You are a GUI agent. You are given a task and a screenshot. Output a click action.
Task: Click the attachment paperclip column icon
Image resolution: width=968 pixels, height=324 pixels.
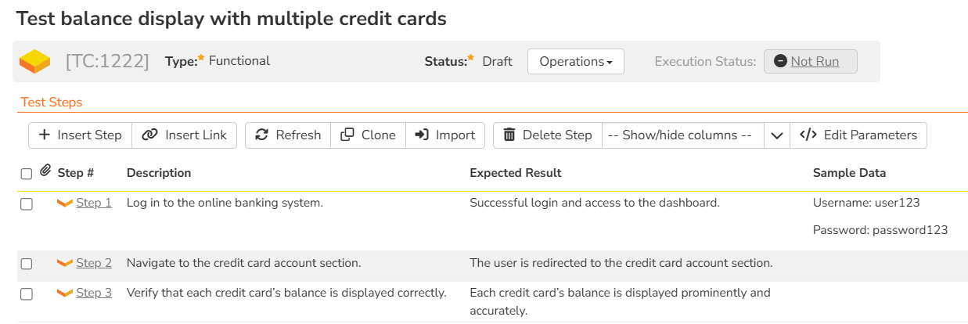(45, 171)
